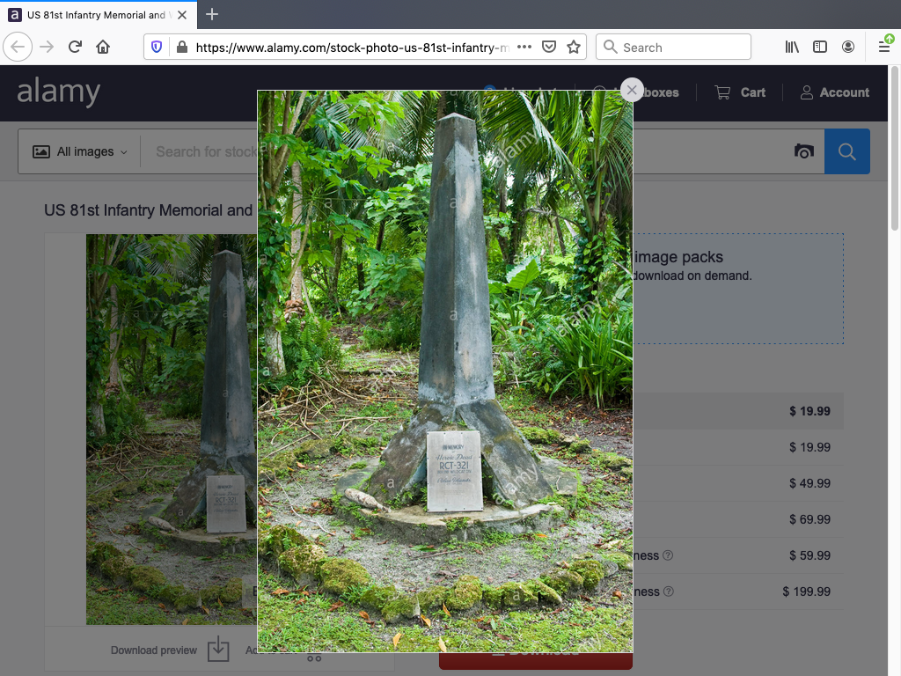This screenshot has width=901, height=676.
Task: Open the Firefox hamburger menu
Action: 884,48
